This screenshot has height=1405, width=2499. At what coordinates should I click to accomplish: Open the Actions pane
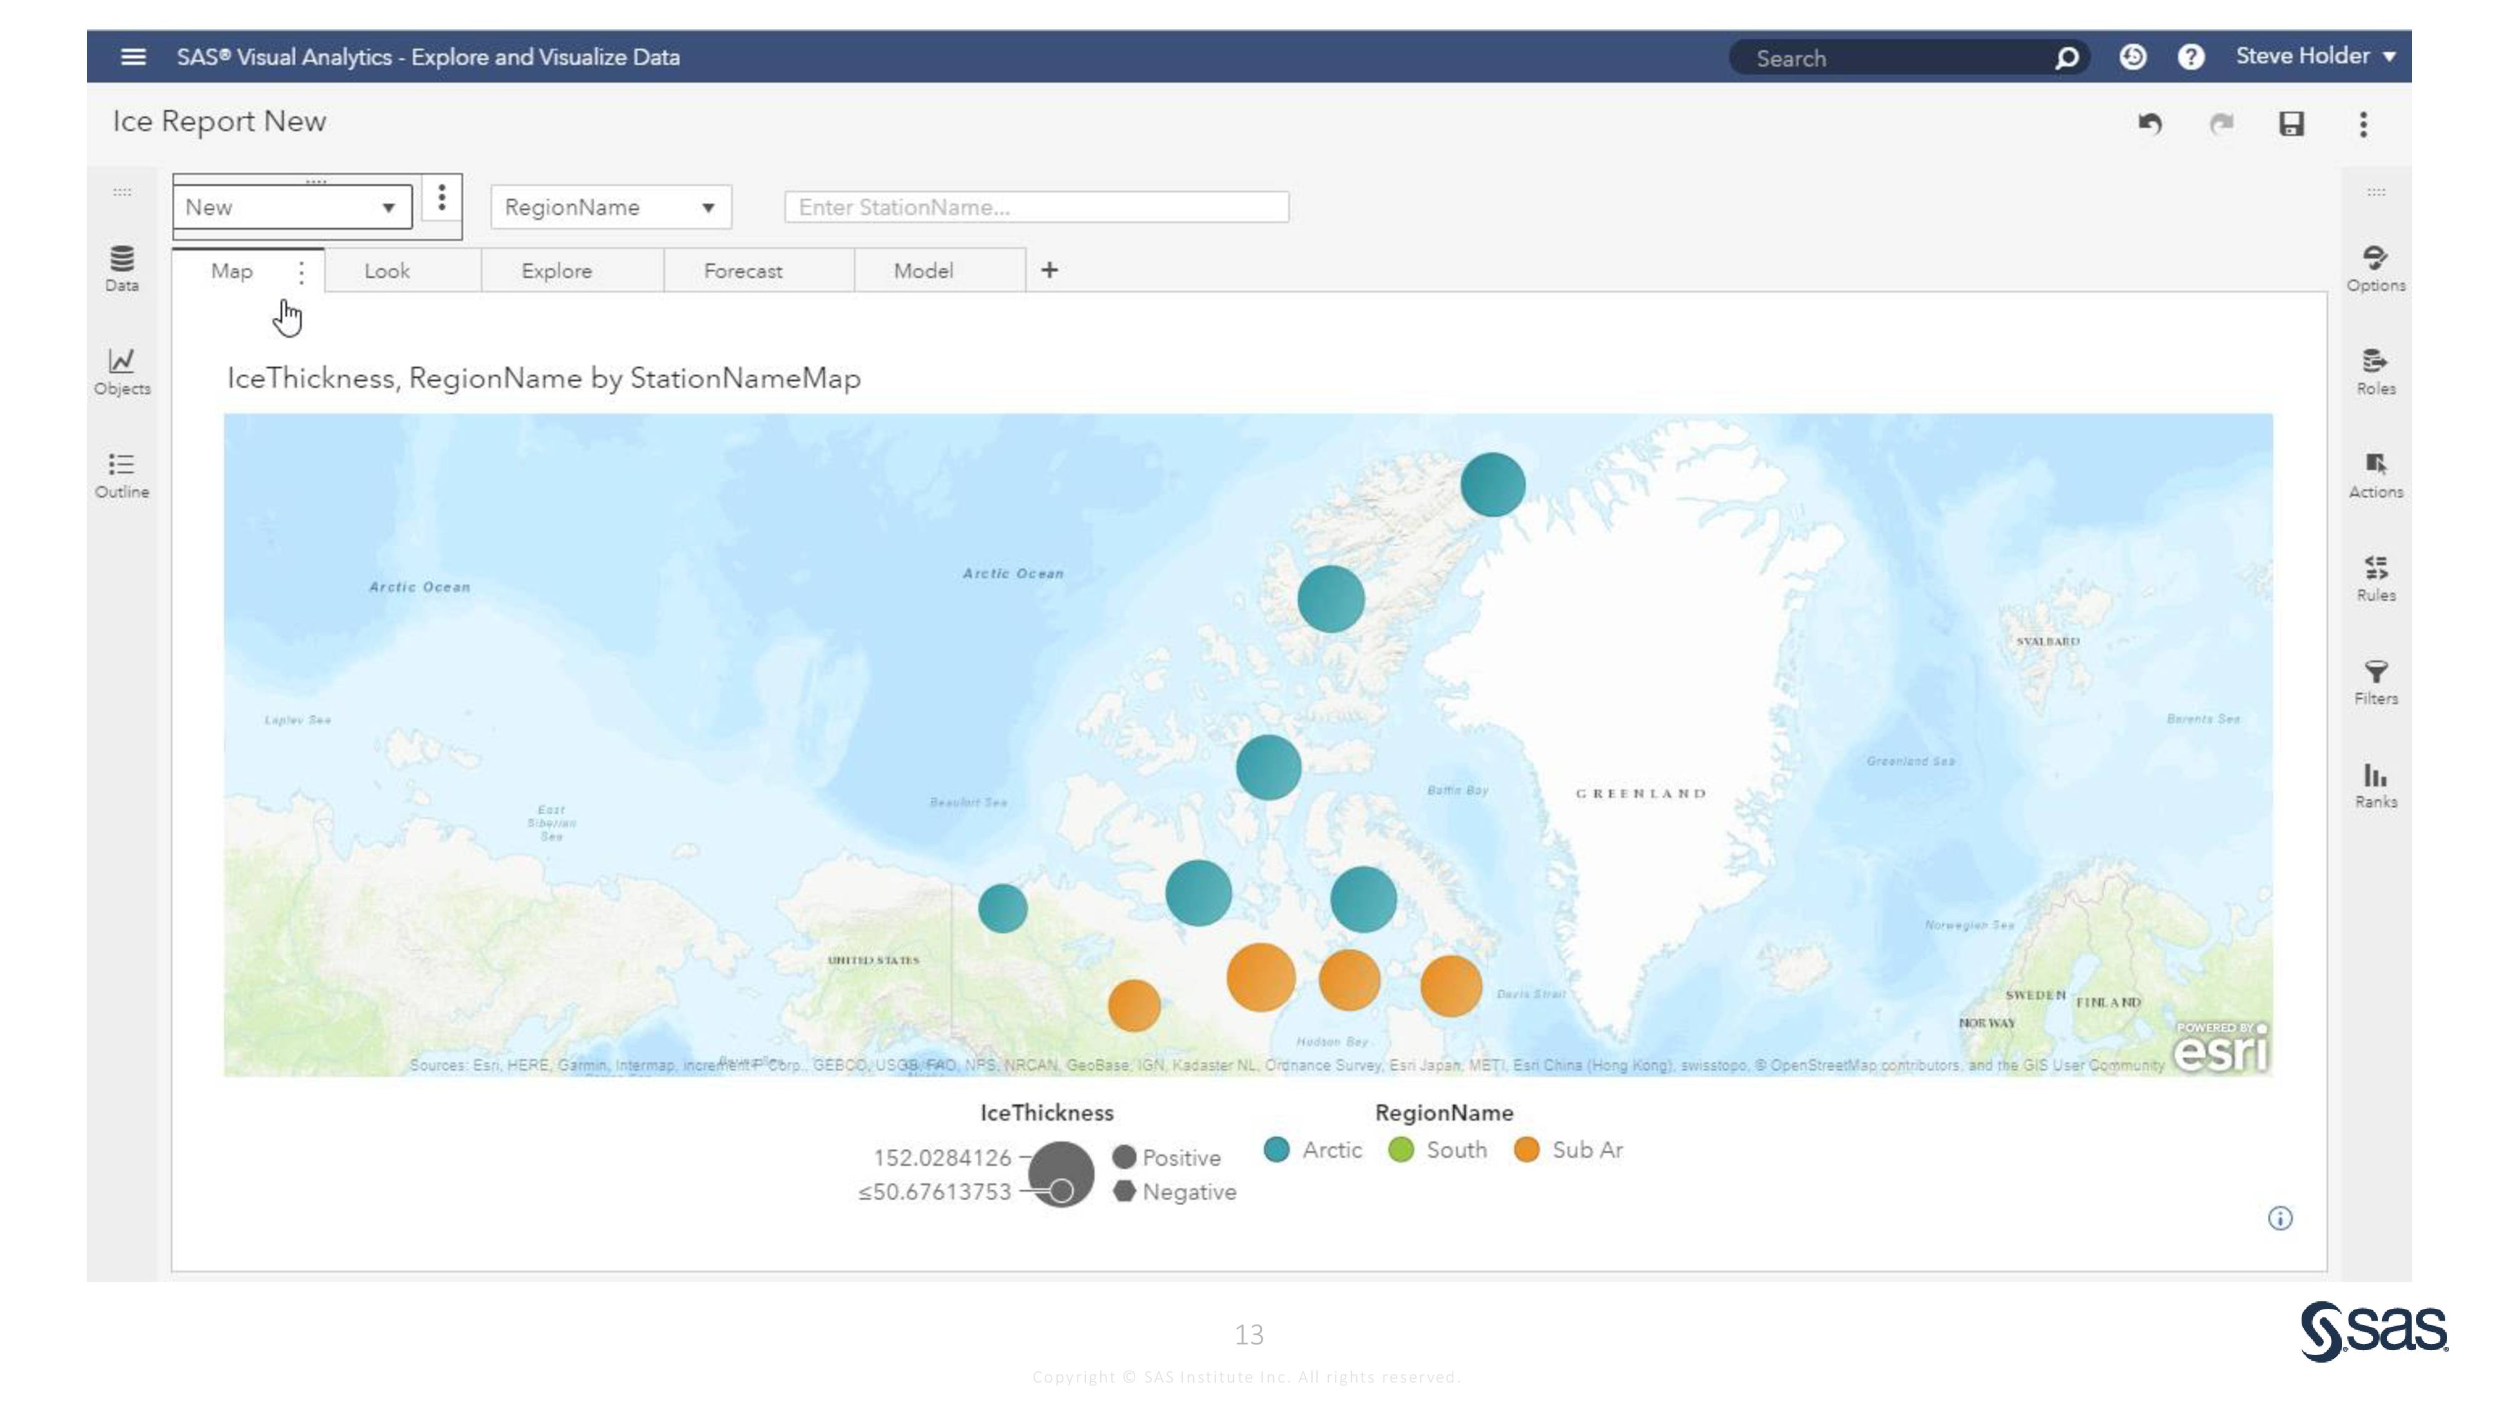click(2376, 475)
